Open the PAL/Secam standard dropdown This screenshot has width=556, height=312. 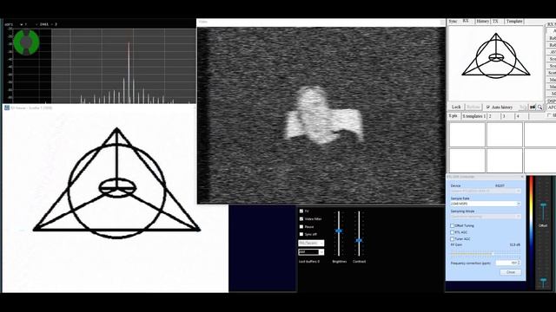coord(311,243)
